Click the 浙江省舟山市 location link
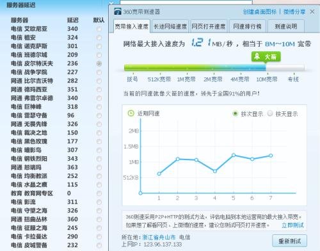The height and width of the screenshot is (251, 320). coord(159,237)
